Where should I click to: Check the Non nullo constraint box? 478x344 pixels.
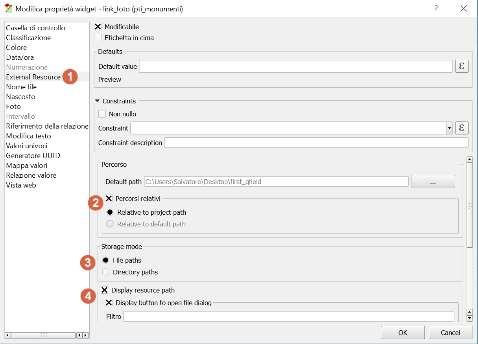coord(102,114)
